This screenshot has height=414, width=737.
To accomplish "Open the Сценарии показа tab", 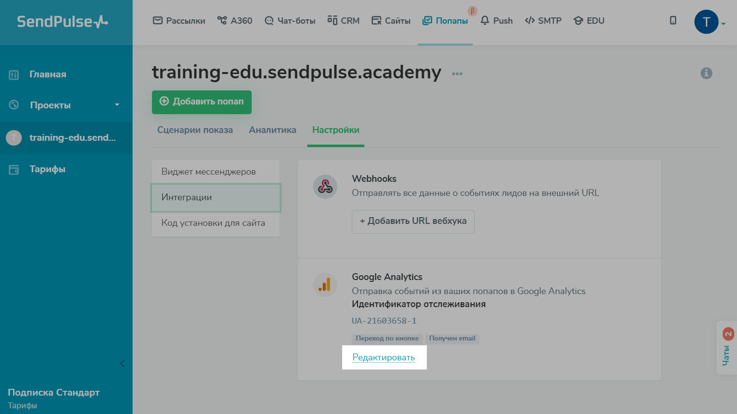I will click(x=195, y=130).
